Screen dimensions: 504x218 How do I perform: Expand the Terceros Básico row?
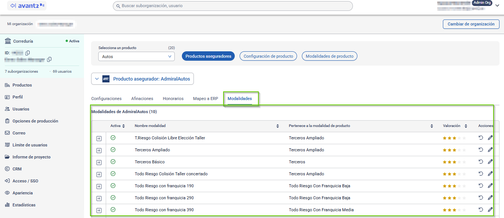99,163
